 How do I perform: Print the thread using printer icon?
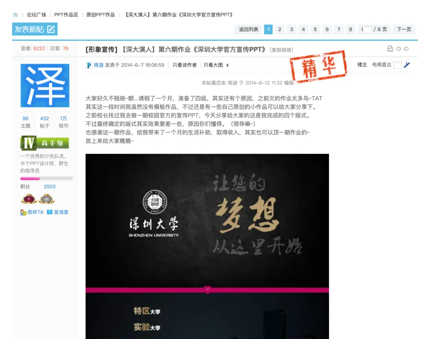pyautogui.click(x=390, y=49)
